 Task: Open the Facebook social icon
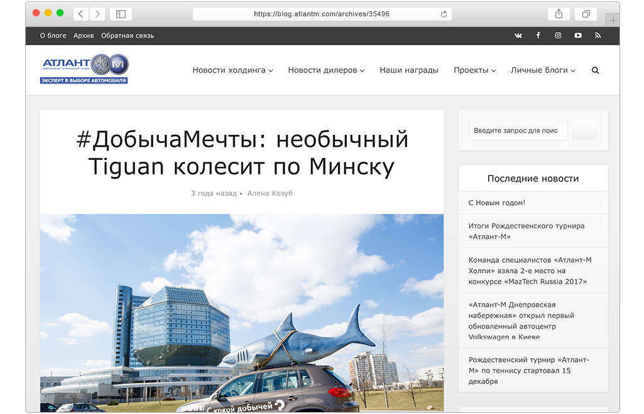pyautogui.click(x=538, y=36)
